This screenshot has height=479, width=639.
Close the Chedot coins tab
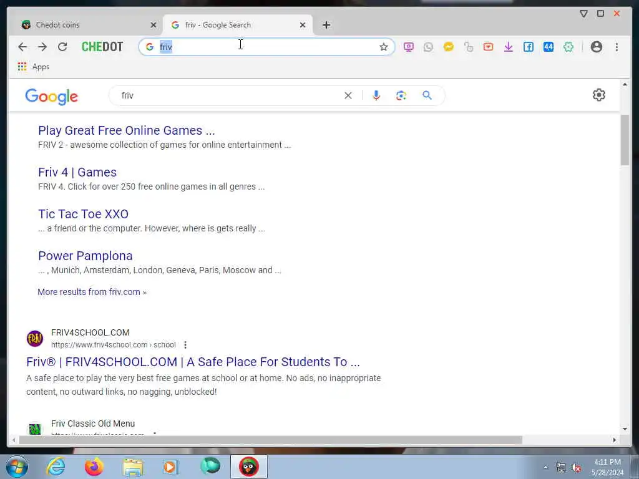click(154, 25)
